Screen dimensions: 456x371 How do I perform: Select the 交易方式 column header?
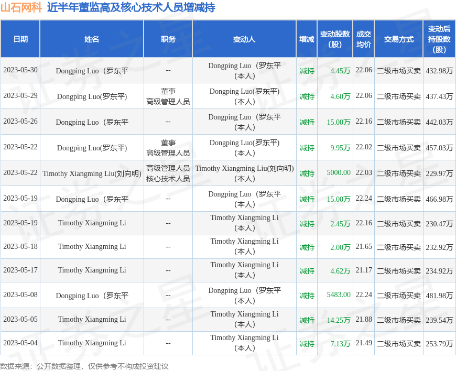click(x=399, y=39)
